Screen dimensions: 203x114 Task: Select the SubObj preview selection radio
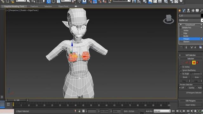pos(187,88)
